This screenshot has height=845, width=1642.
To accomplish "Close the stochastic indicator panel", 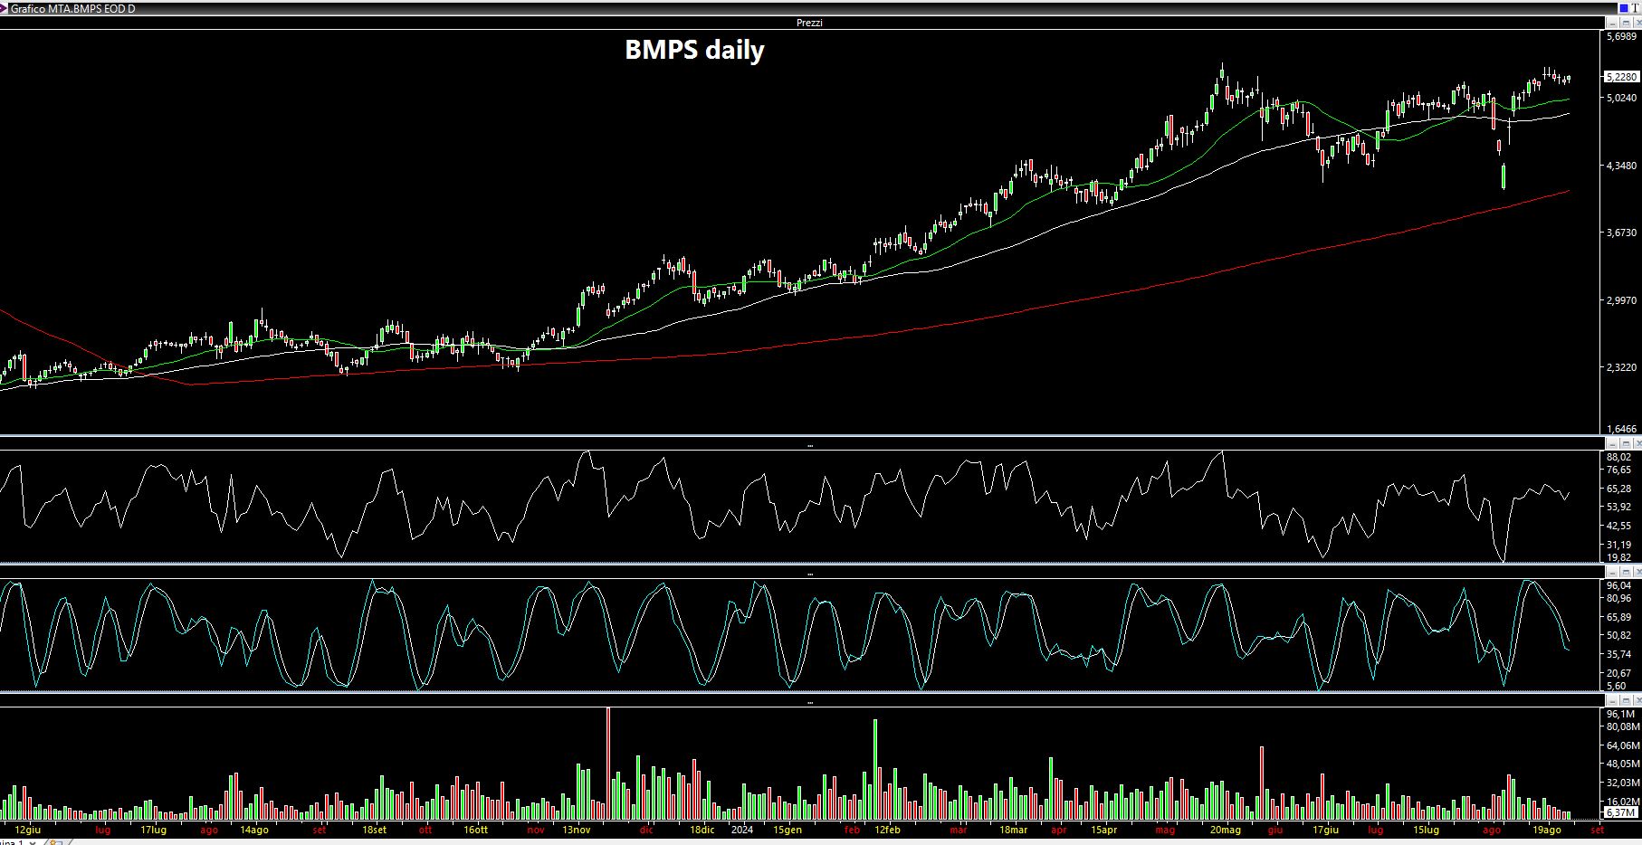I will [x=1637, y=572].
